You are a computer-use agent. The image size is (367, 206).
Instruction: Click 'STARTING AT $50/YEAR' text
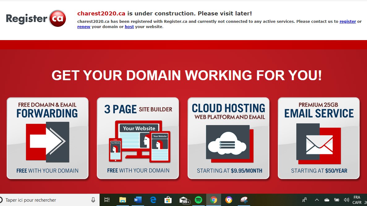[319, 171]
